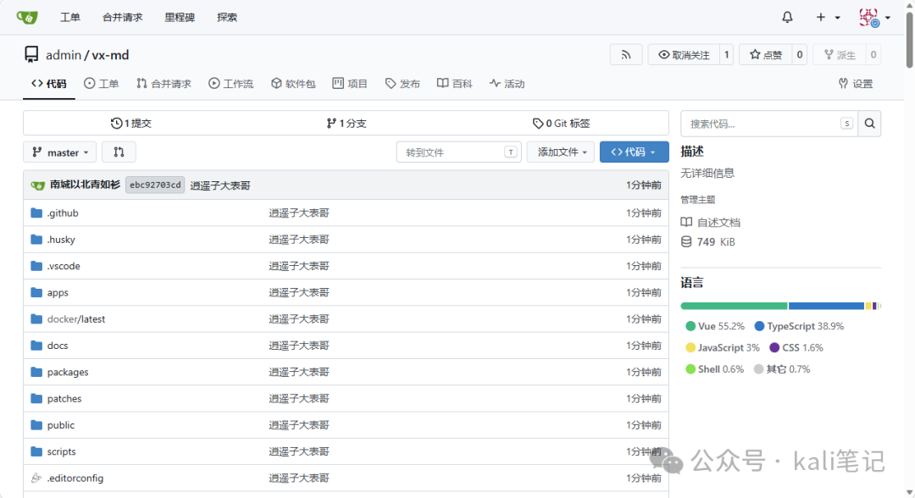915x498 pixels.
Task: Click the Gitea logo home icon
Action: coord(27,17)
